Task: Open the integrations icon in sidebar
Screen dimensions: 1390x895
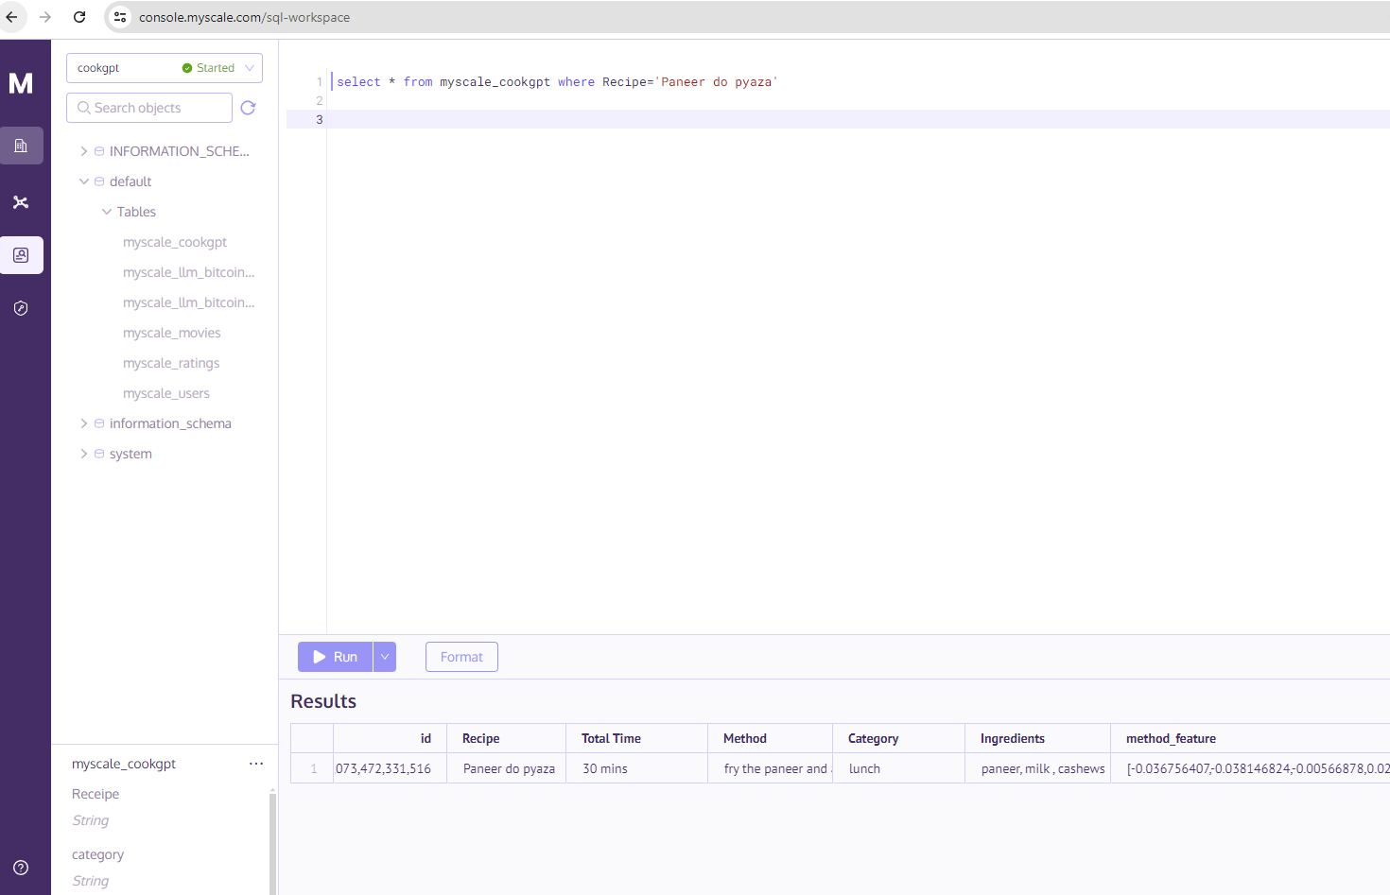Action: [21, 202]
